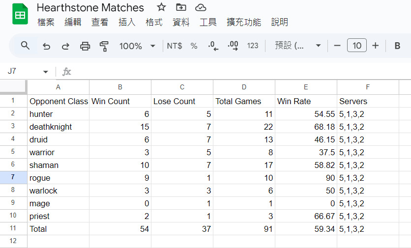Increase font size with plus button

click(375, 46)
